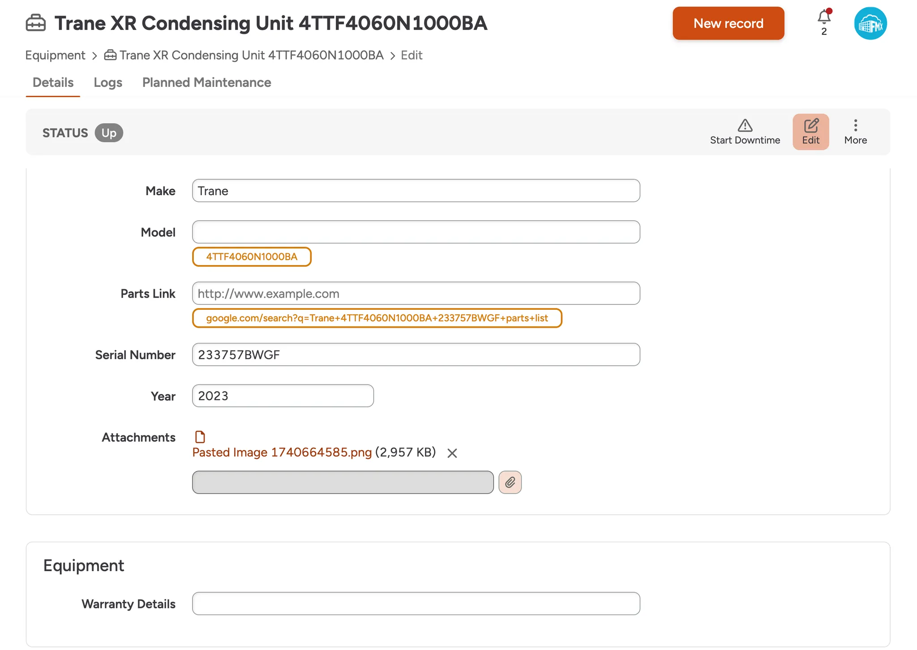Screen dimensions: 917x650
Task: Click the FMX profile avatar
Action: click(x=870, y=23)
